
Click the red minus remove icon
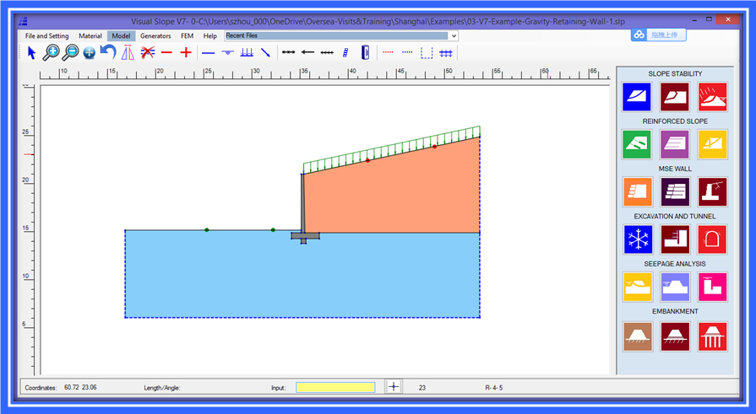click(x=166, y=53)
